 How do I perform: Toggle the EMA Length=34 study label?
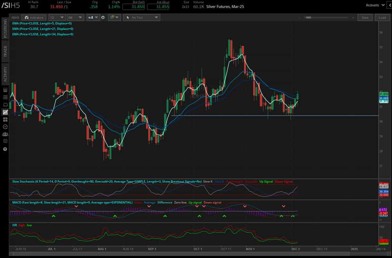click(42, 34)
